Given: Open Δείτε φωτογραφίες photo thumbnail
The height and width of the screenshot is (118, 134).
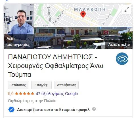Looking at the screenshot, I should point(19,26).
